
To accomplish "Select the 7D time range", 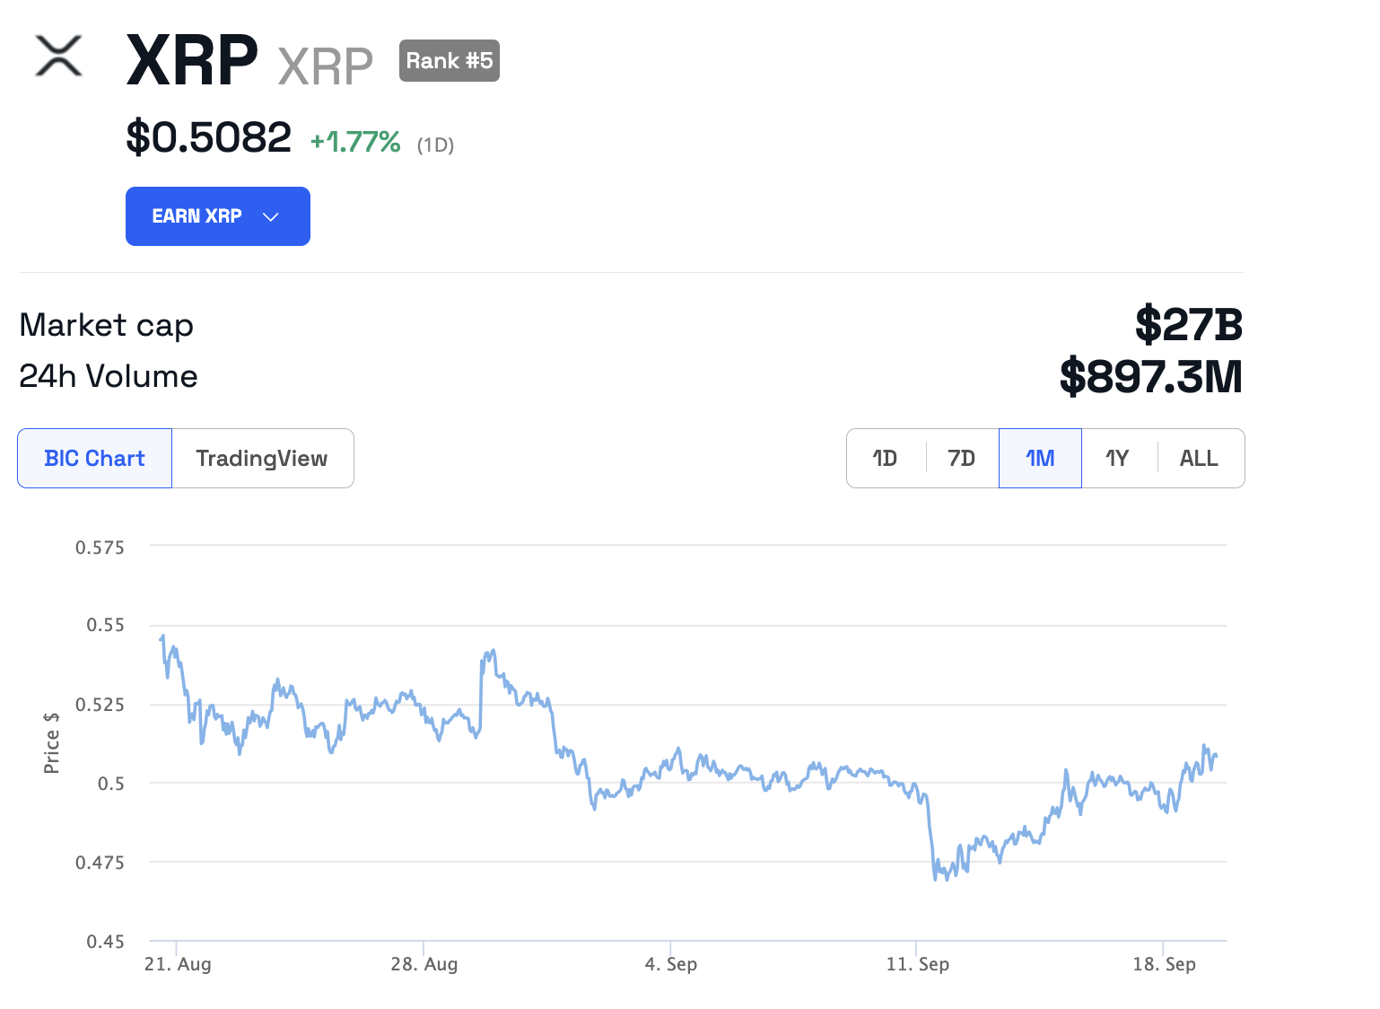I will tap(961, 458).
